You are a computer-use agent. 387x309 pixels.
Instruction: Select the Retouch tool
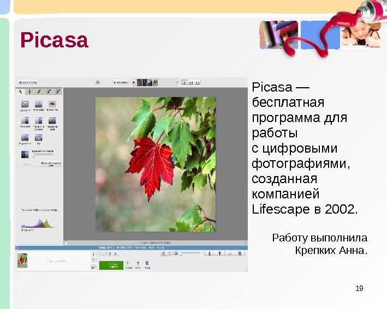[25, 139]
